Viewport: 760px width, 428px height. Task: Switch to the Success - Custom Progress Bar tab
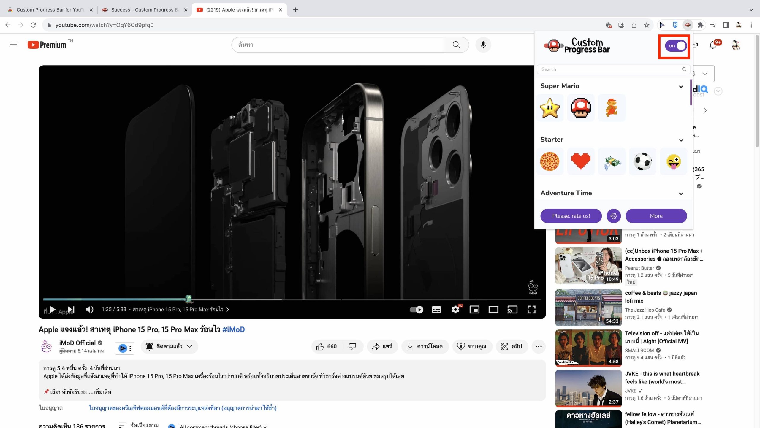pos(144,10)
